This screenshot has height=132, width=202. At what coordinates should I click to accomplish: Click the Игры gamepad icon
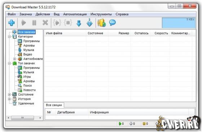(20, 76)
